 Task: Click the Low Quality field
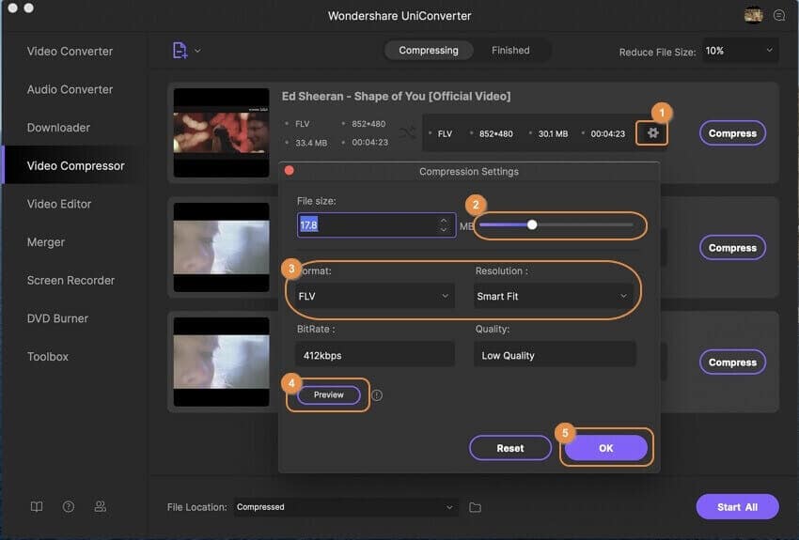point(555,355)
